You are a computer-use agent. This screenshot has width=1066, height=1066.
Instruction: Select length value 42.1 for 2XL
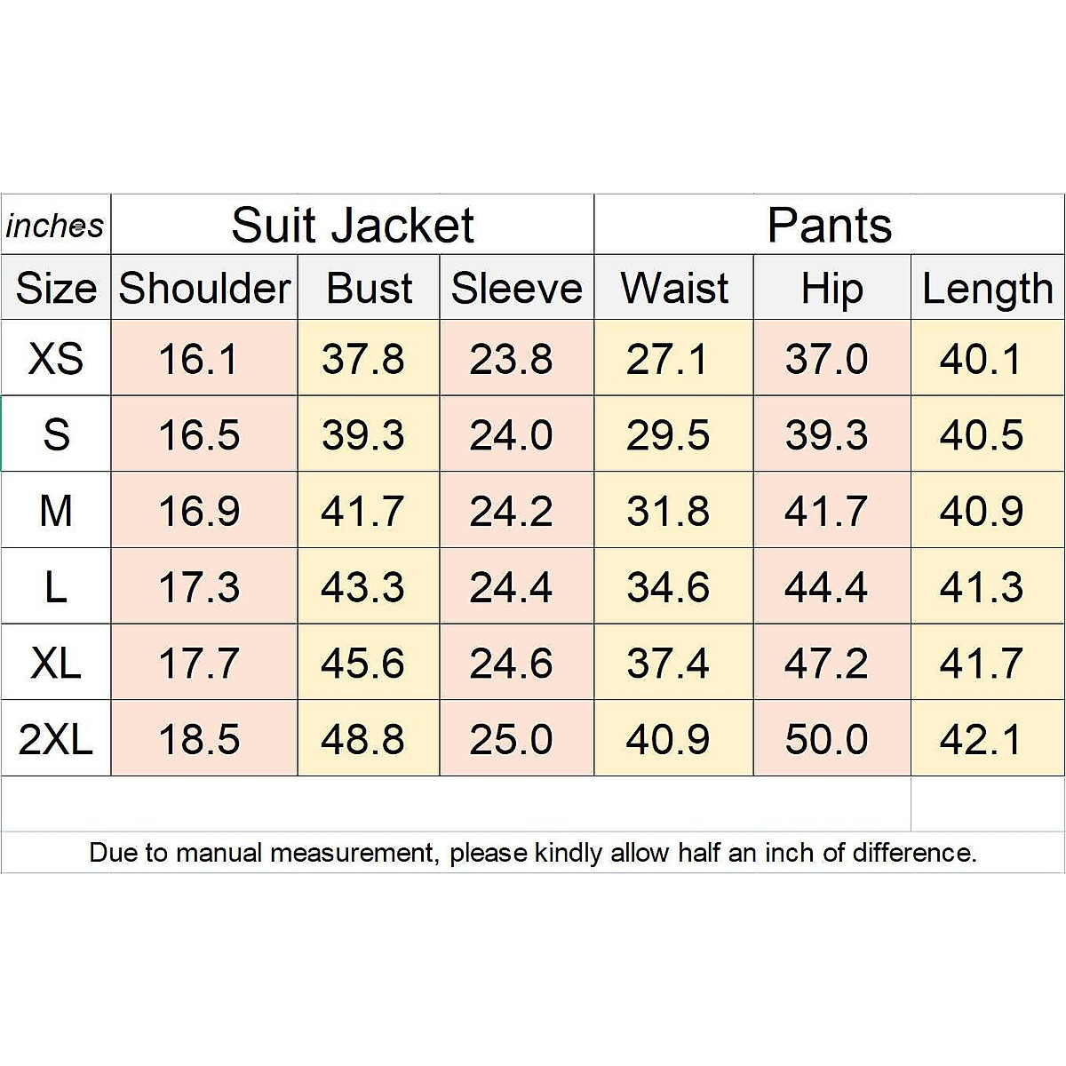[x=982, y=739]
